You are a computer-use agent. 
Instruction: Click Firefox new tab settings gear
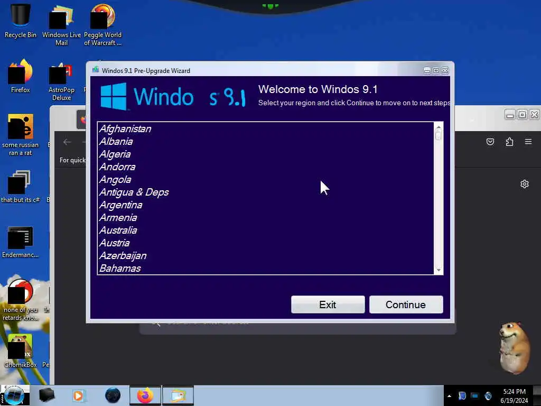[525, 184]
